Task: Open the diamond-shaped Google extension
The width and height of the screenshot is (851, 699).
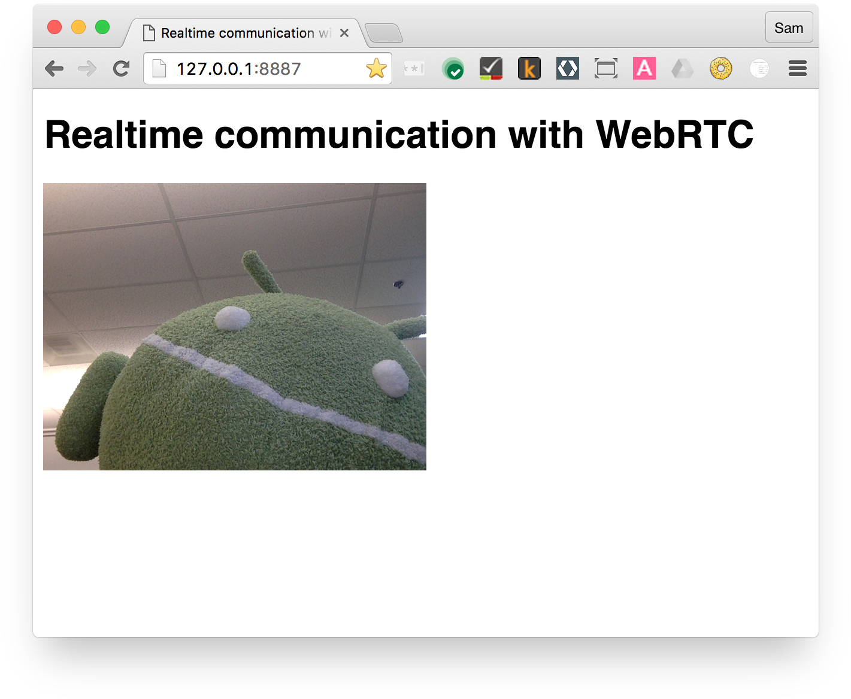Action: 567,68
